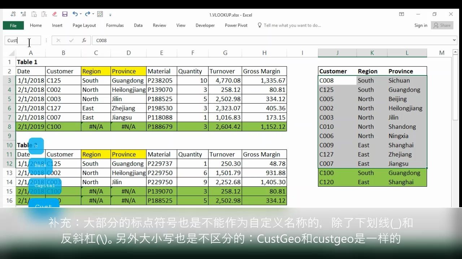Image resolution: width=462 pixels, height=259 pixels.
Task: Click the Undo icon on the Quick Access Toolbar
Action: click(x=75, y=14)
